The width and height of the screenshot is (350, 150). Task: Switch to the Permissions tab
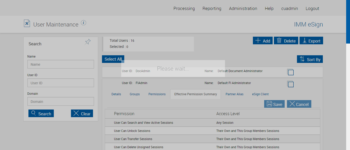(157, 94)
